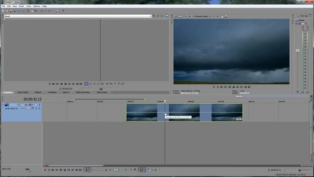
Task: Toggle highlighted trimmer overwrite mode button
Action: point(86,84)
